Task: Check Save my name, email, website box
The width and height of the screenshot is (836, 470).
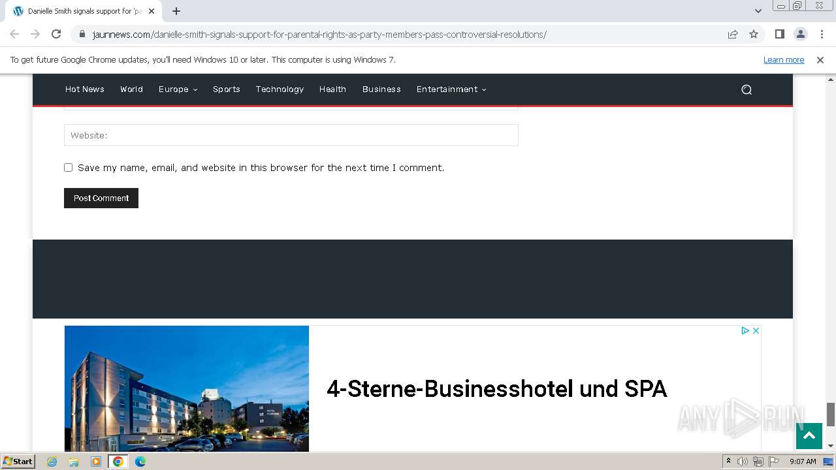Action: (x=68, y=168)
